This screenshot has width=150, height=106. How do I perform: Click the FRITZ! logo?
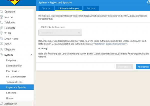click(x=15, y=2)
